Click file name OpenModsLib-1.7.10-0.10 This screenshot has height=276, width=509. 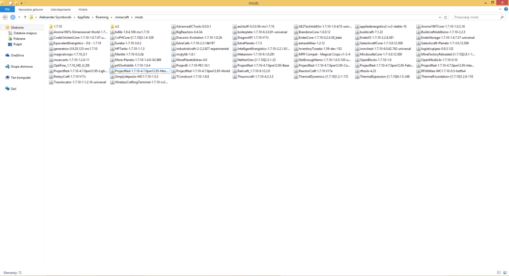pos(439,60)
